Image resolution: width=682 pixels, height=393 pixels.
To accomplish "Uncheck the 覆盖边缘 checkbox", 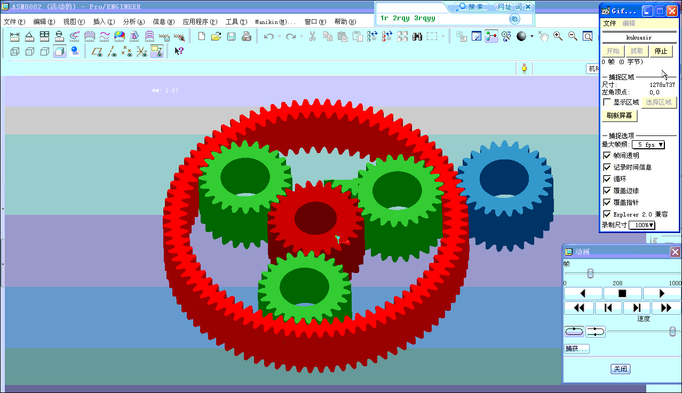I will (x=607, y=190).
